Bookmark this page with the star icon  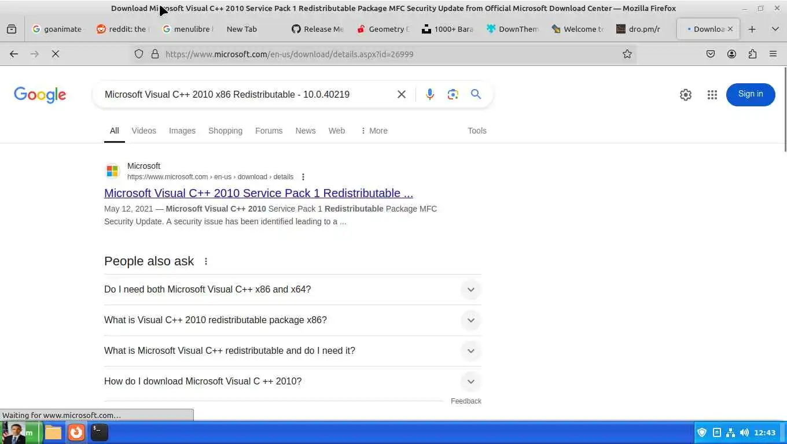(627, 54)
